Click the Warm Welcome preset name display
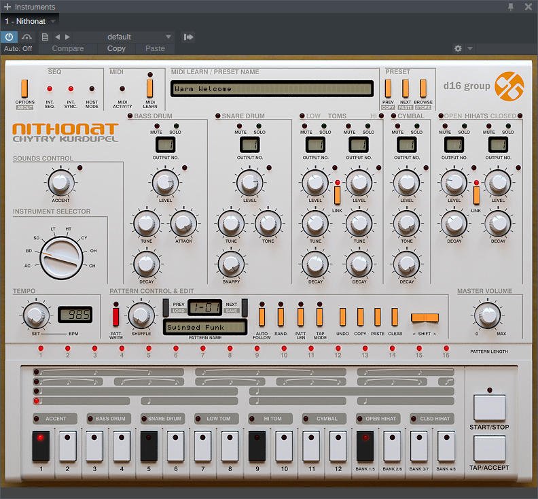Viewport: 538px width, 499px height. 272,88
